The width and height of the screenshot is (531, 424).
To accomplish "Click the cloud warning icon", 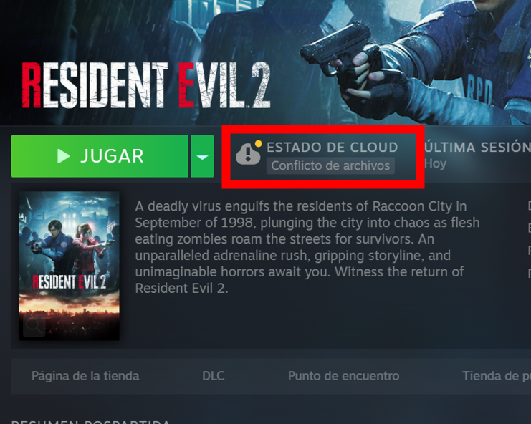I will (x=248, y=153).
